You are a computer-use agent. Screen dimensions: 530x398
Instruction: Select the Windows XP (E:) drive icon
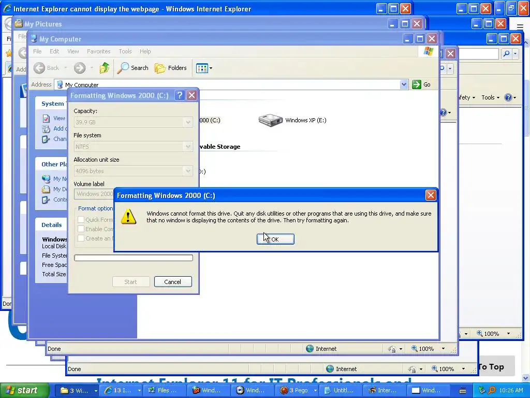270,120
